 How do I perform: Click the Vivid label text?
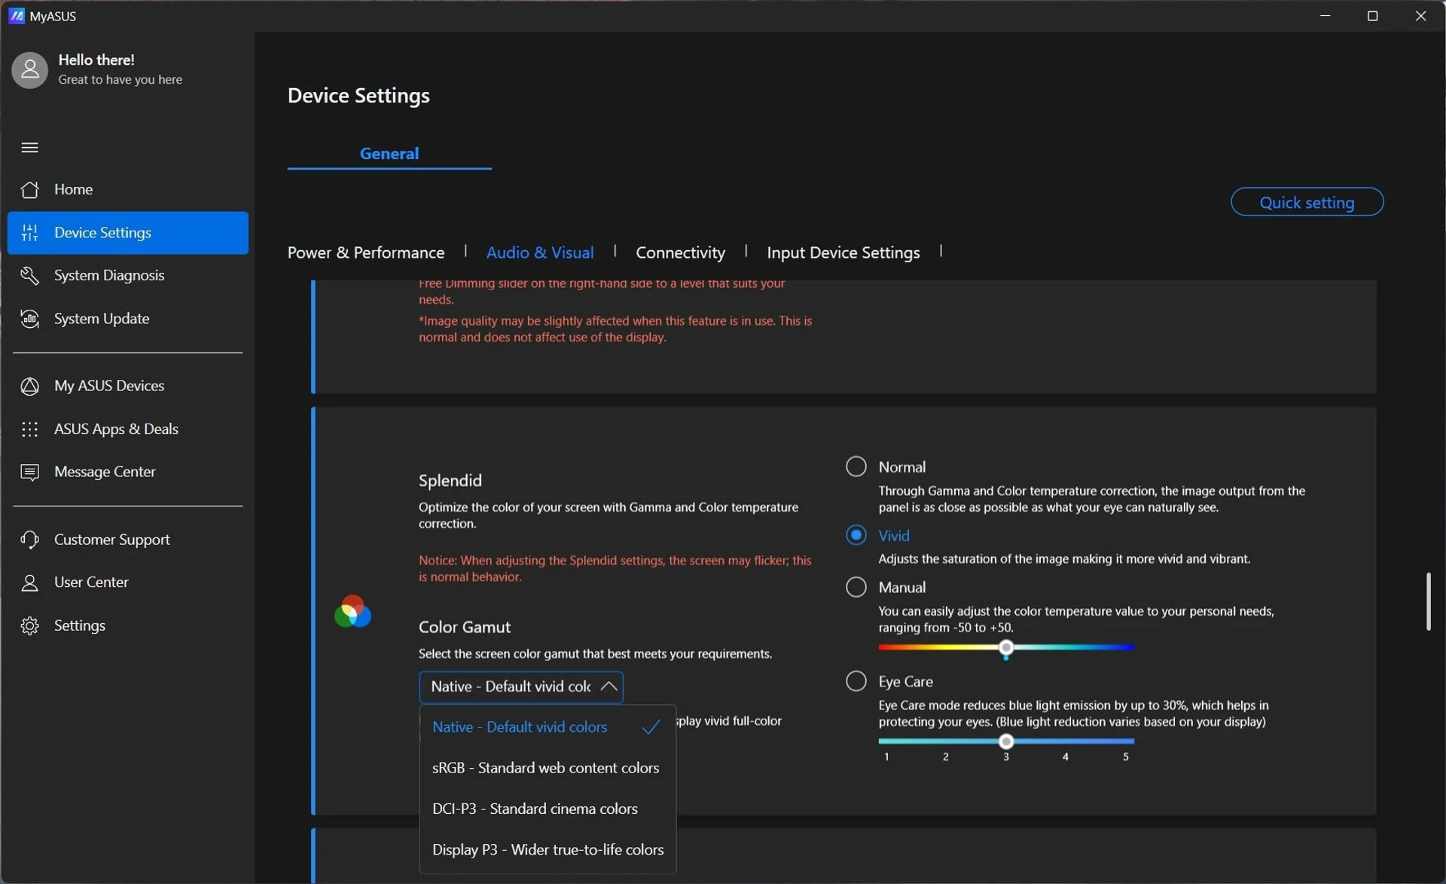894,536
